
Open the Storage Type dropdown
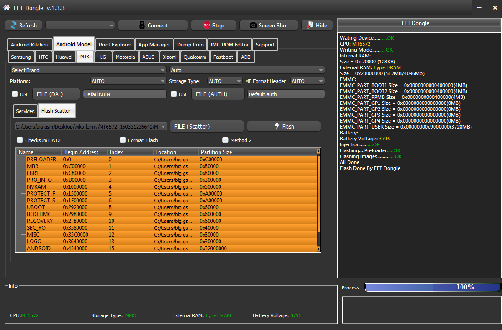point(225,81)
